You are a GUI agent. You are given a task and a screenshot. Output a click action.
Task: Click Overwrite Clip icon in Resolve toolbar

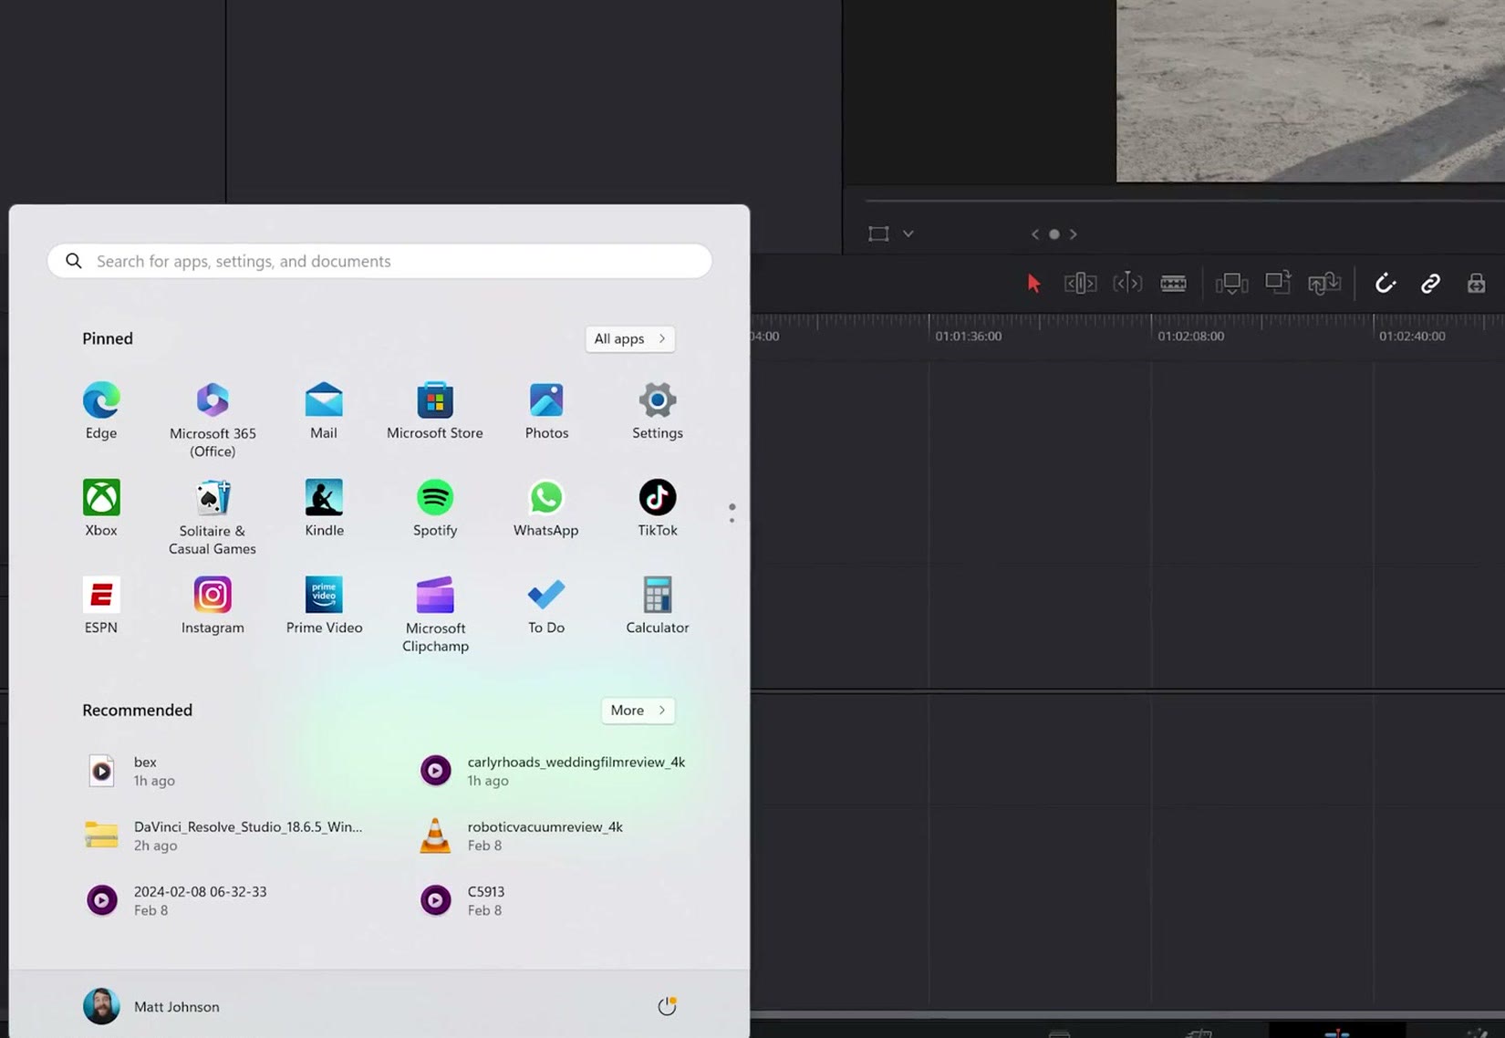point(1278,283)
